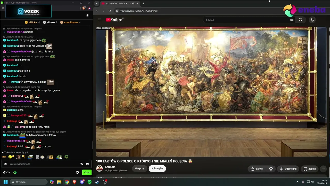Open more actions three-dot menu under video
The height and width of the screenshot is (186, 330).
click(x=323, y=169)
